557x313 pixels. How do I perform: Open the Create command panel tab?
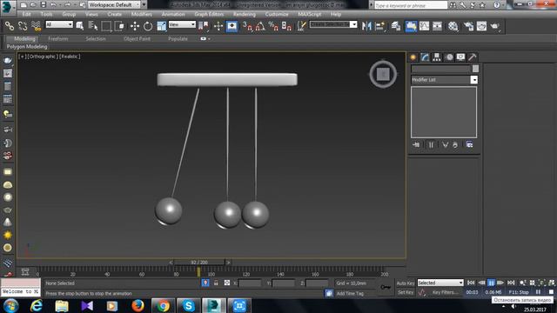[x=413, y=57]
